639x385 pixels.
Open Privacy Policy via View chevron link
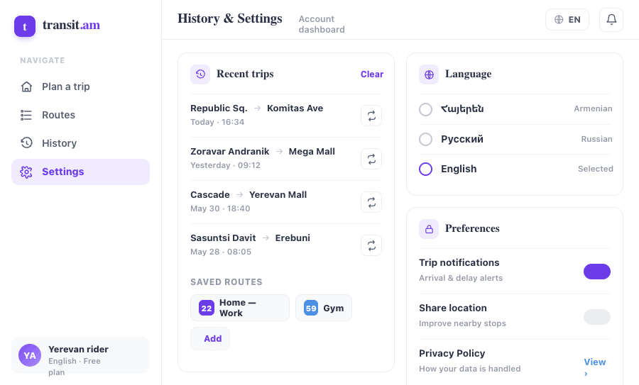(x=594, y=367)
